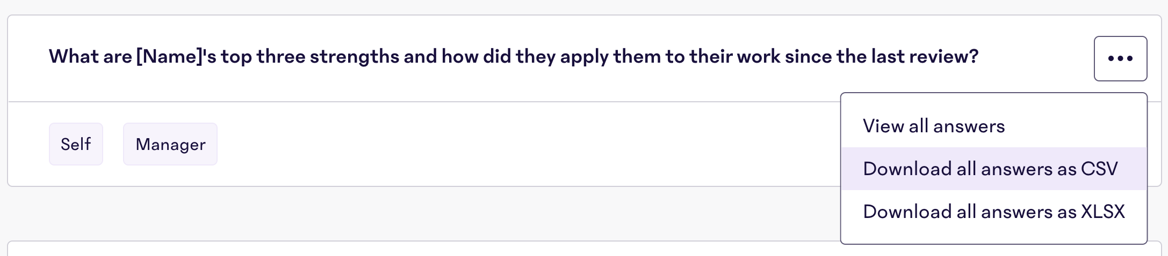Close the menu via the ellipsis icon
The height and width of the screenshot is (256, 1168).
[1120, 58]
